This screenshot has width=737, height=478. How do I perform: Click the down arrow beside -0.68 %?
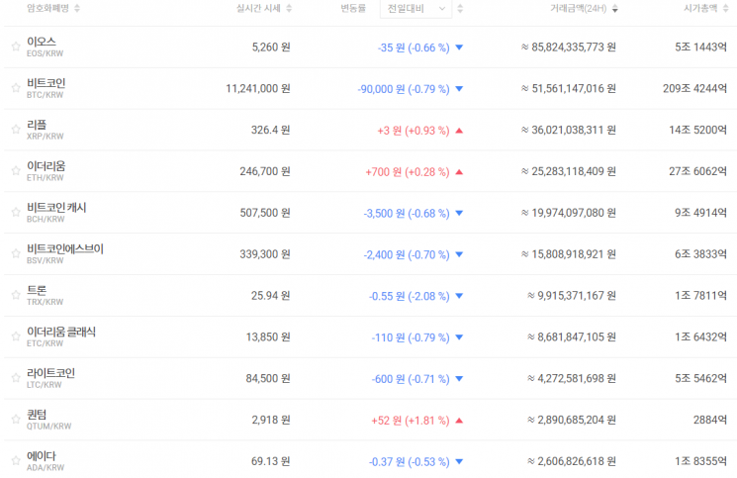coord(460,213)
